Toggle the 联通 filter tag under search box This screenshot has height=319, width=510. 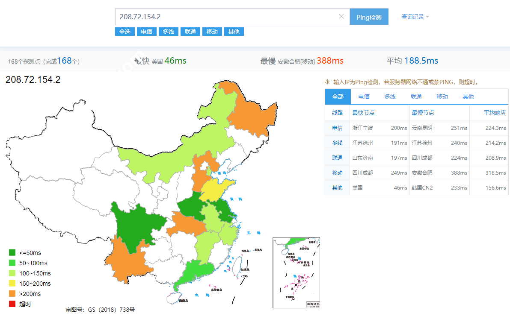(190, 32)
